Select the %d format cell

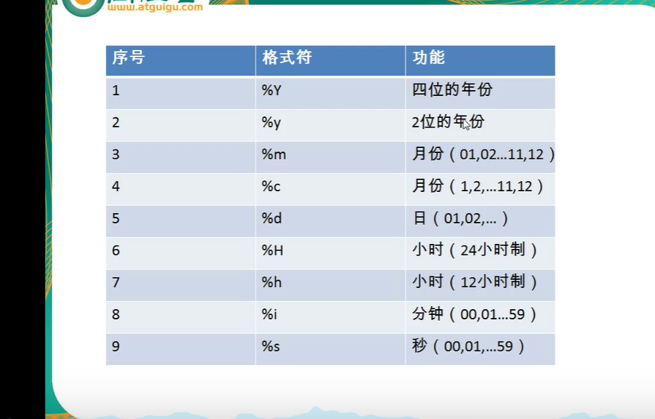[x=330, y=221]
